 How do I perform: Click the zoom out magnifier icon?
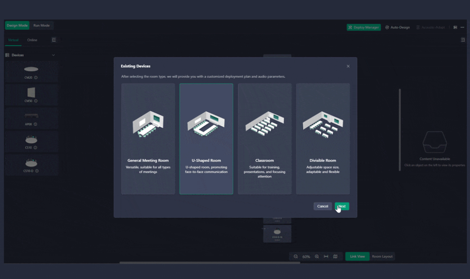295,257
